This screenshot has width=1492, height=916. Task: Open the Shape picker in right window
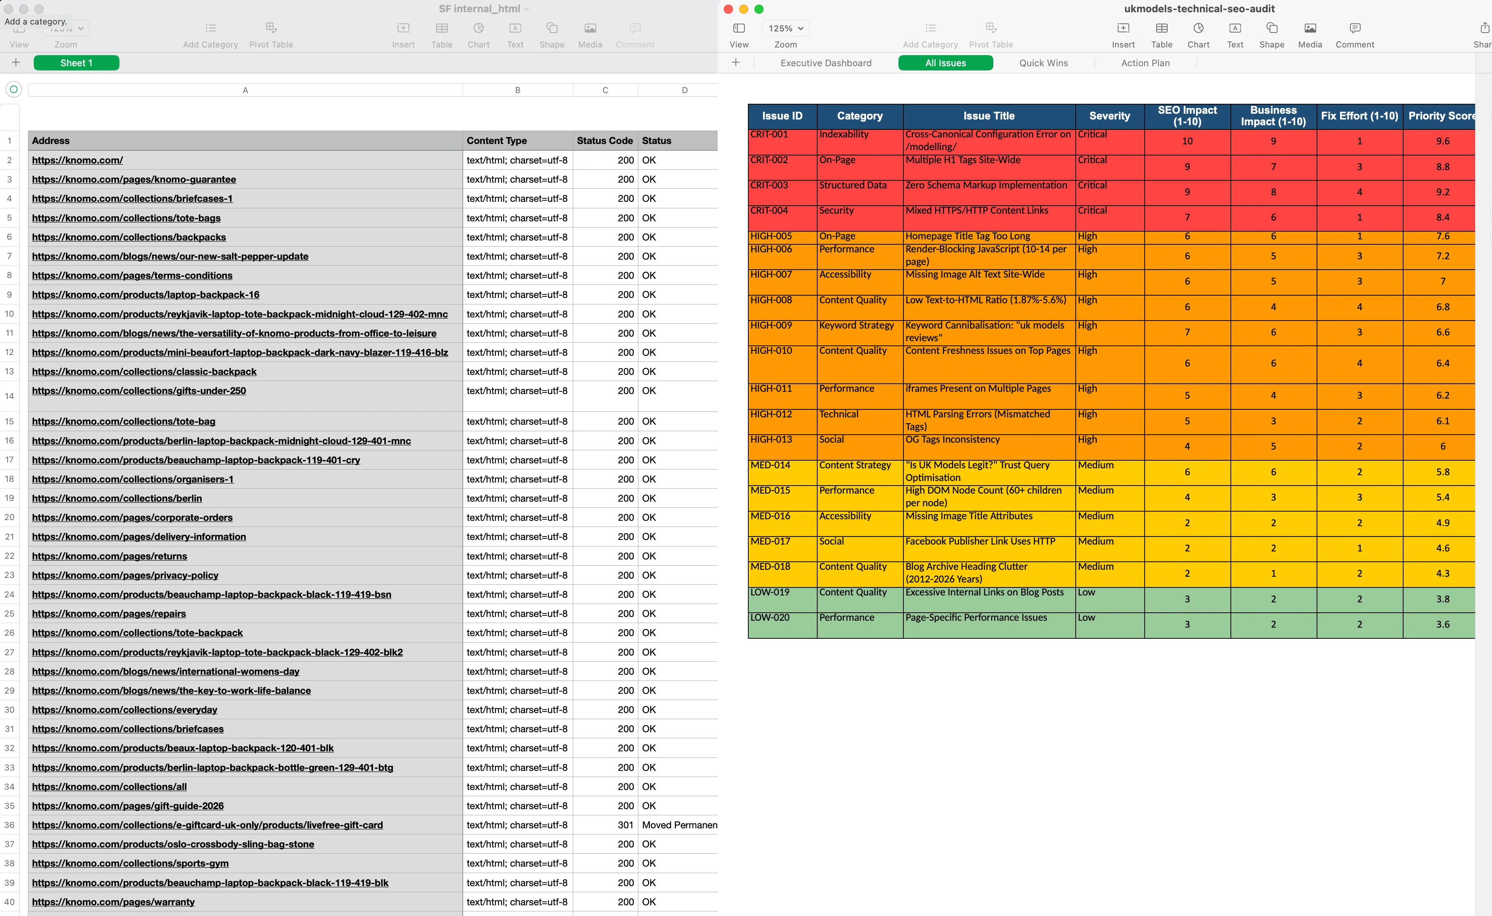tap(1271, 28)
